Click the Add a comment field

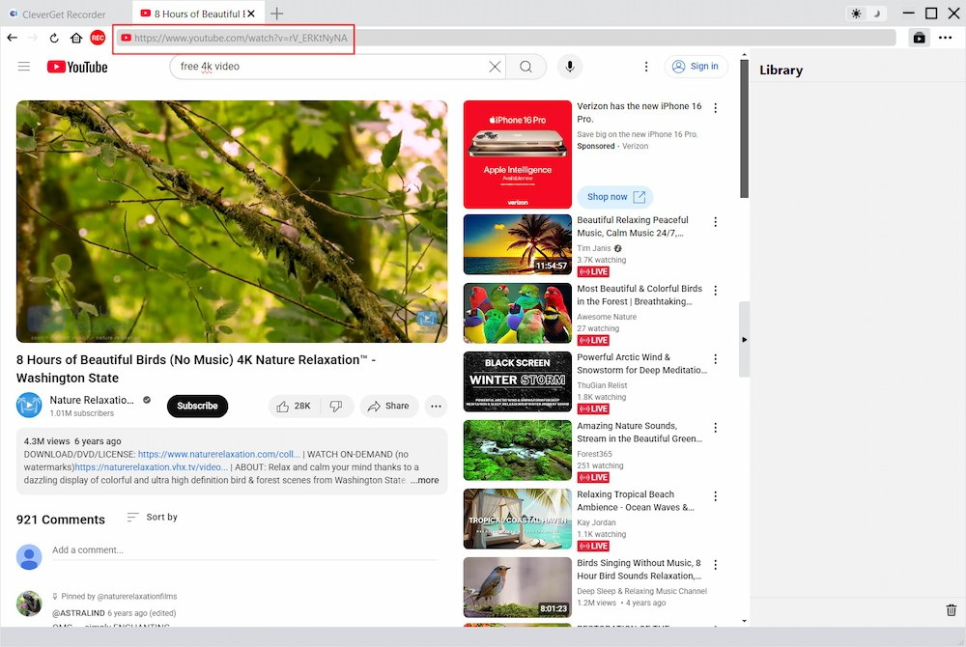[241, 550]
